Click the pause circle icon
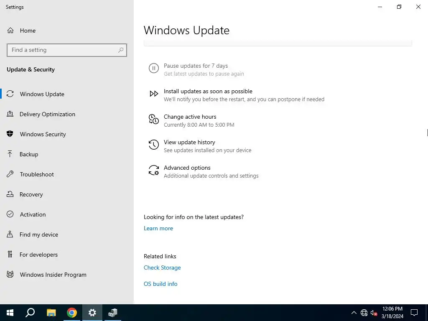Image resolution: width=428 pixels, height=321 pixels. pyautogui.click(x=154, y=68)
